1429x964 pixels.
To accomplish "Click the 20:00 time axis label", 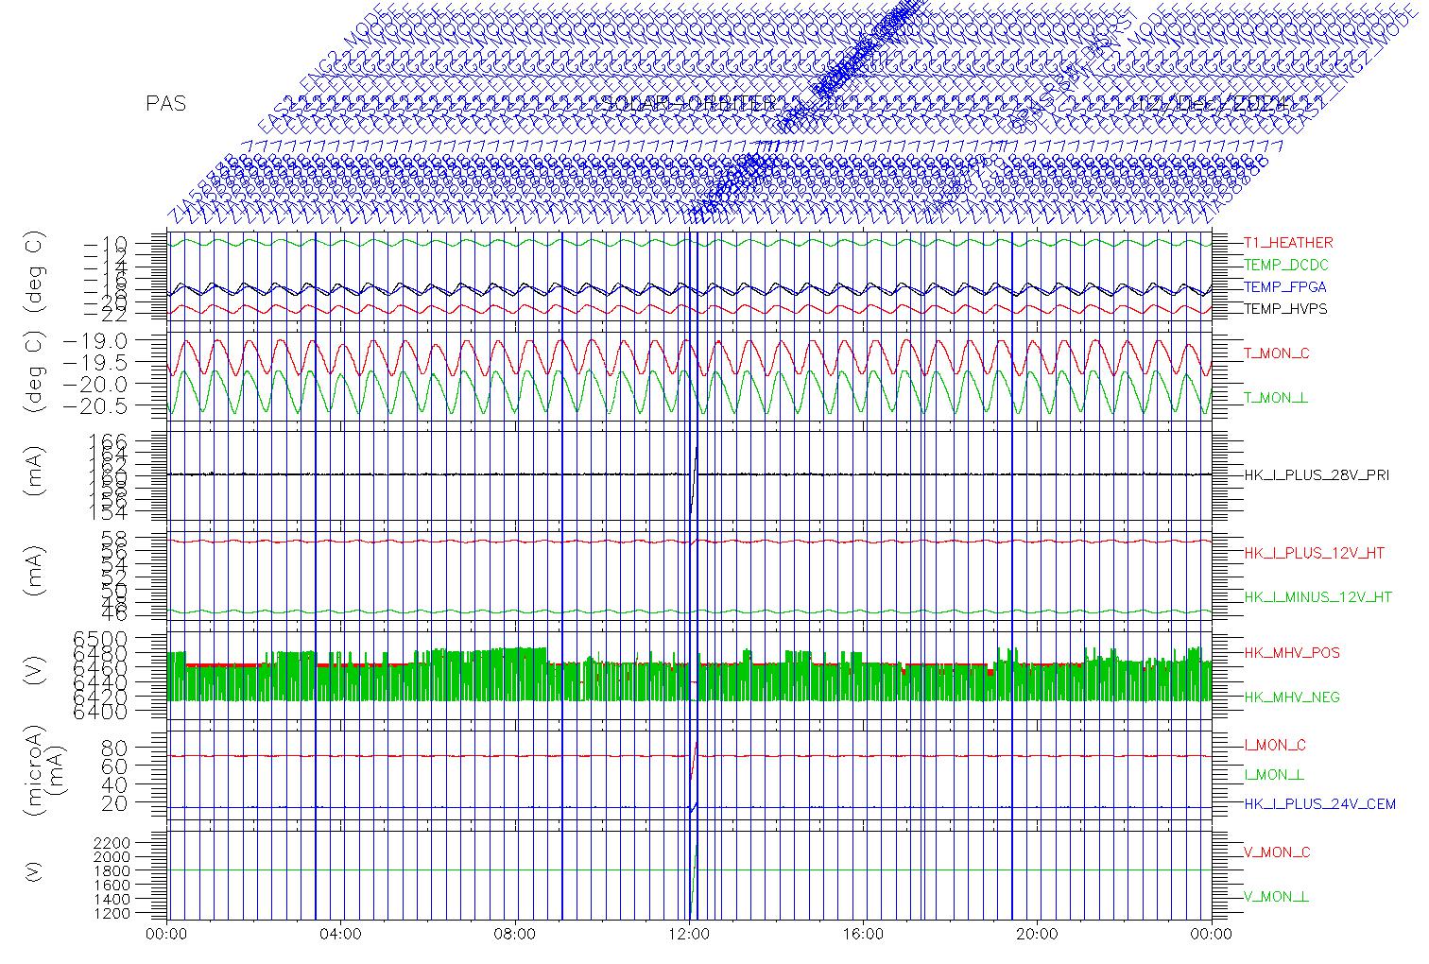I will point(1037,936).
